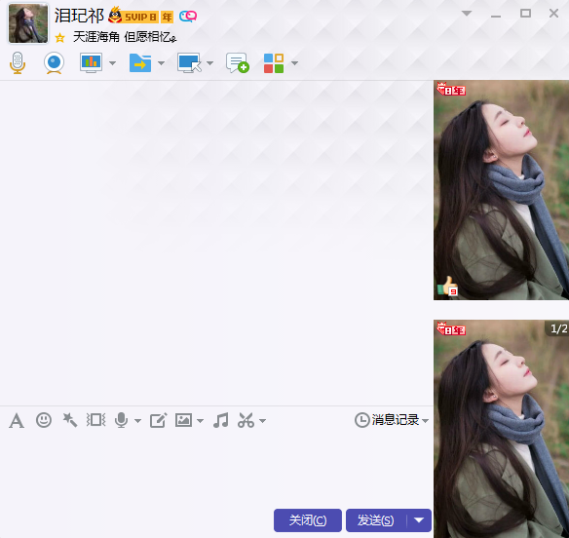
Task: Open the emoji smiley picker
Action: (x=44, y=420)
